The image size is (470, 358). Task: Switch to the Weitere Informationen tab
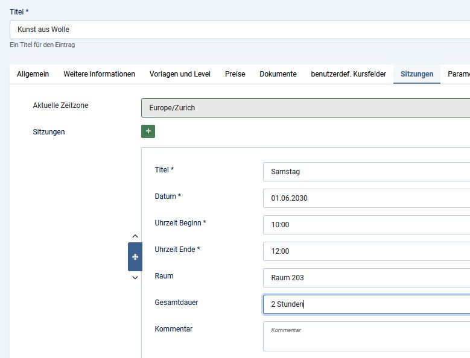99,74
